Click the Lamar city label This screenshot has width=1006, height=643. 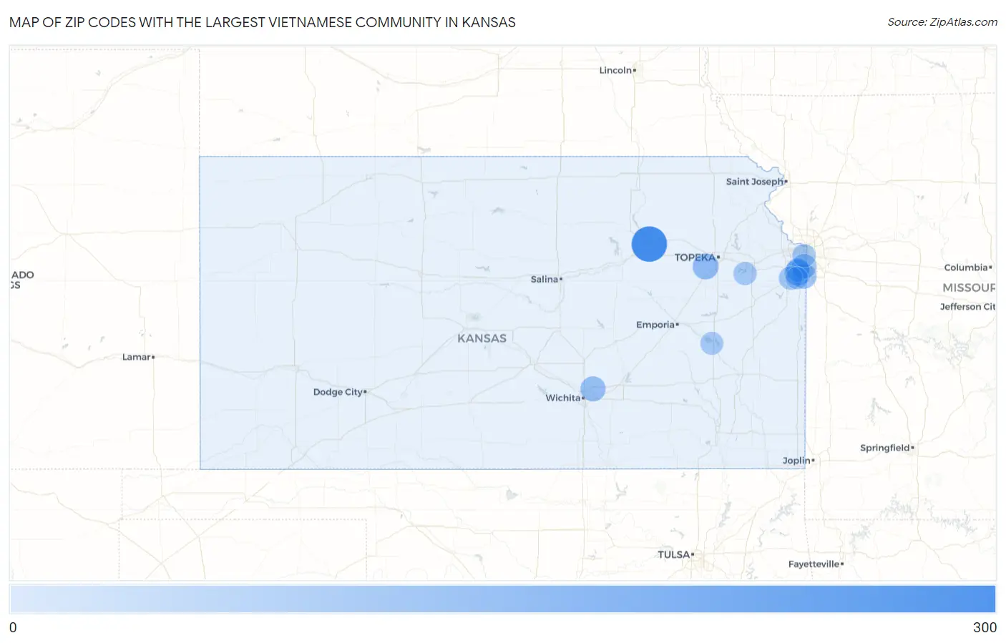point(136,357)
